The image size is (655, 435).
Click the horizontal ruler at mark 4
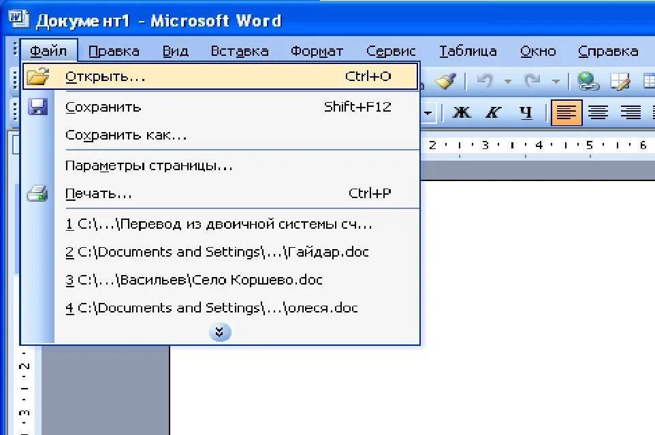(539, 145)
